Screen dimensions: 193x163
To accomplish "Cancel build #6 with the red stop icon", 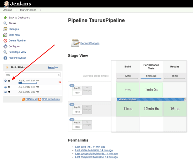I will tap(60, 82).
